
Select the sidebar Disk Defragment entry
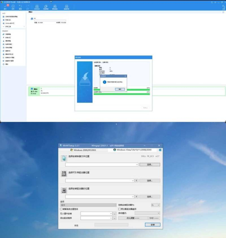8,61
